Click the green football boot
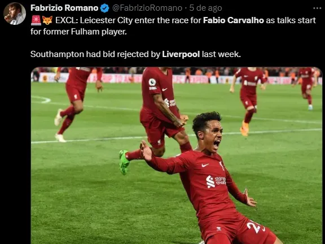Screen dimensions: 325x244 pyautogui.click(x=124, y=162)
